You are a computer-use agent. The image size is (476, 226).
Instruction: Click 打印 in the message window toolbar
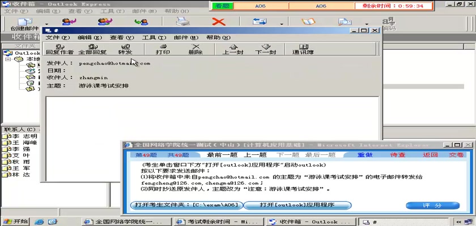tap(163, 49)
